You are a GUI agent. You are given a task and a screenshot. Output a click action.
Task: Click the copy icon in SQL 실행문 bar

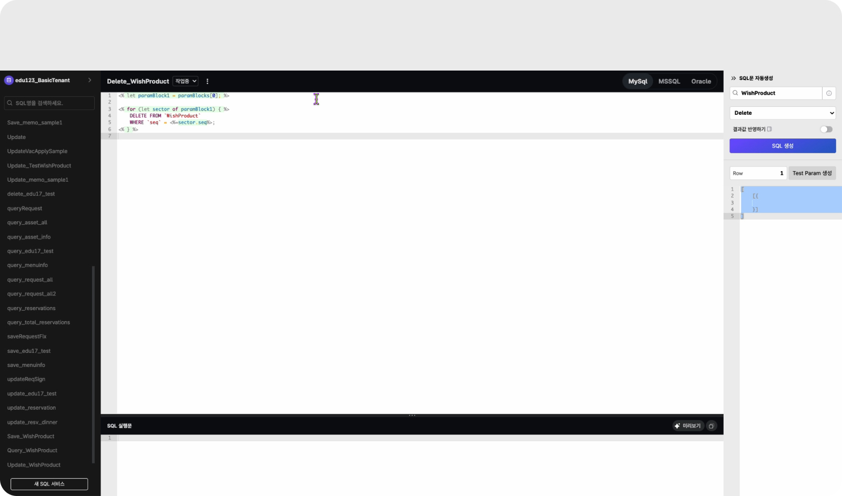tap(711, 426)
